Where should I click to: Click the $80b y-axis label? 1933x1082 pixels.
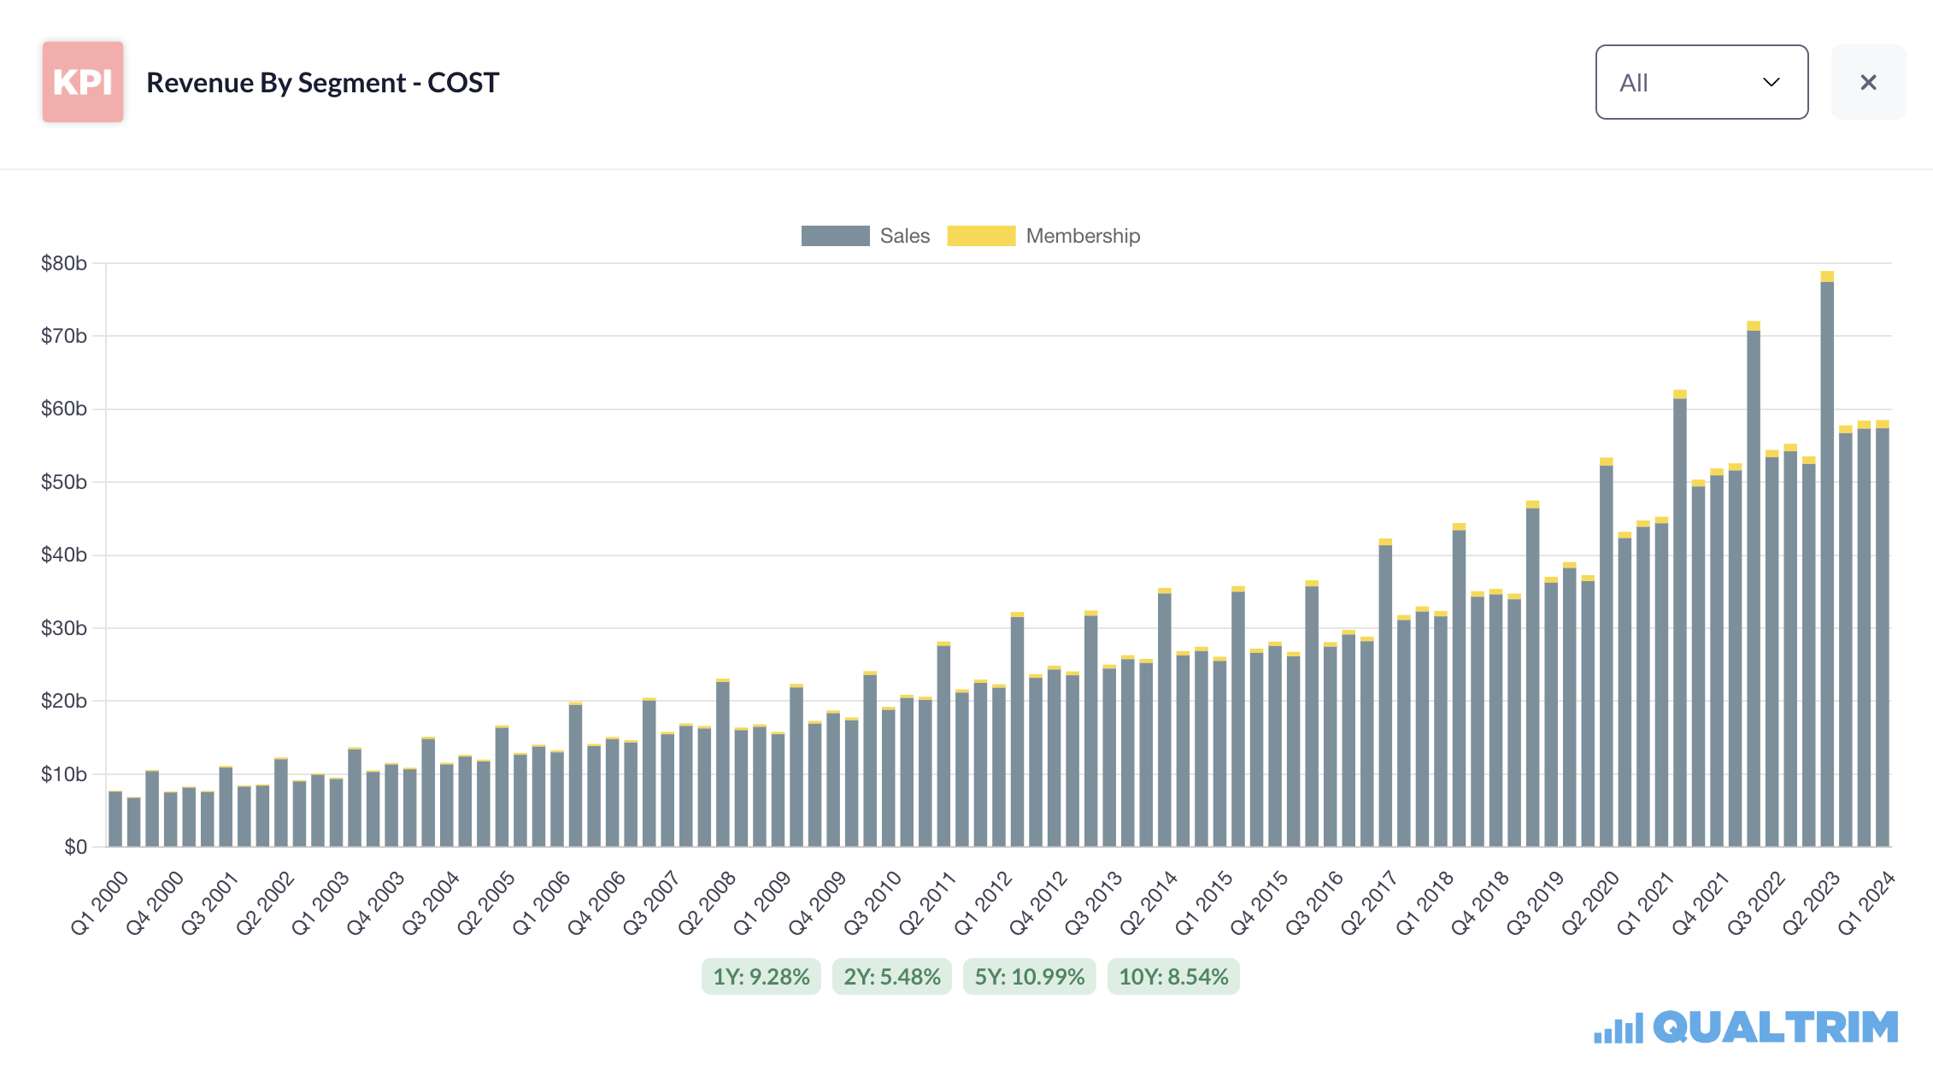pos(64,263)
